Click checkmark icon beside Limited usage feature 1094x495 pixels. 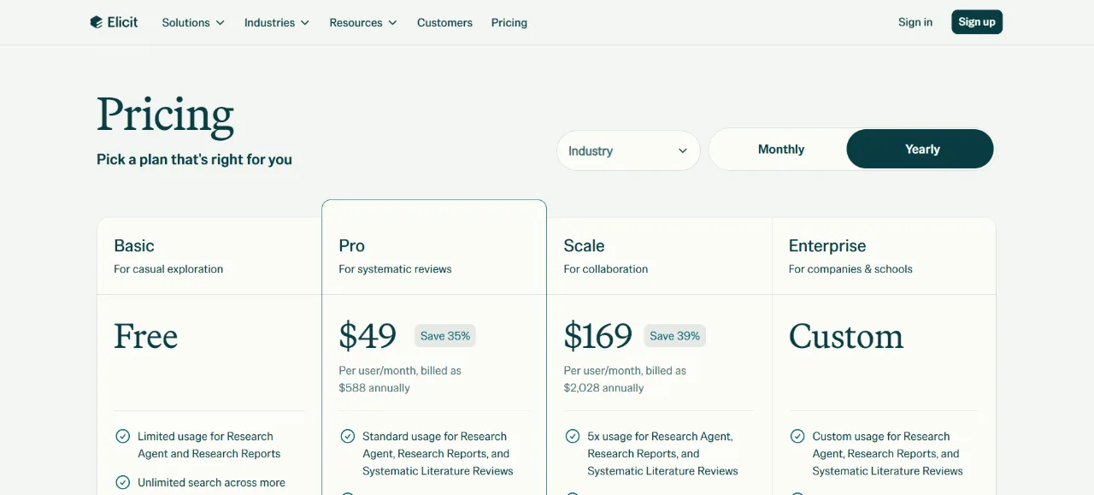(123, 436)
